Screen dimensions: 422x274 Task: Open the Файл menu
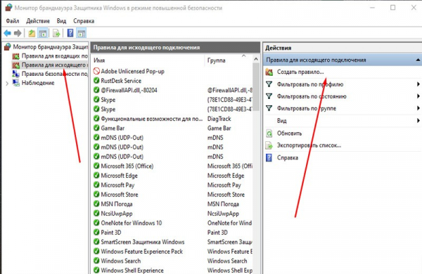[x=13, y=20]
